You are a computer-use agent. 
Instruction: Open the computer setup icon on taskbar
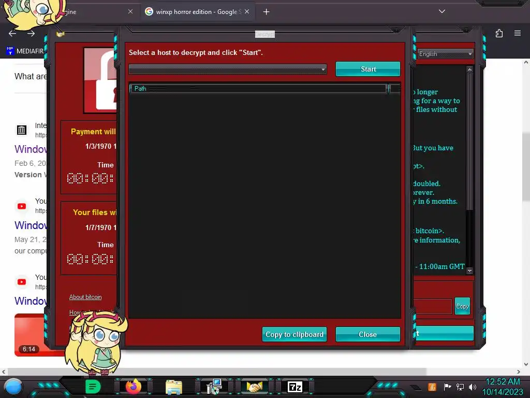click(x=214, y=387)
